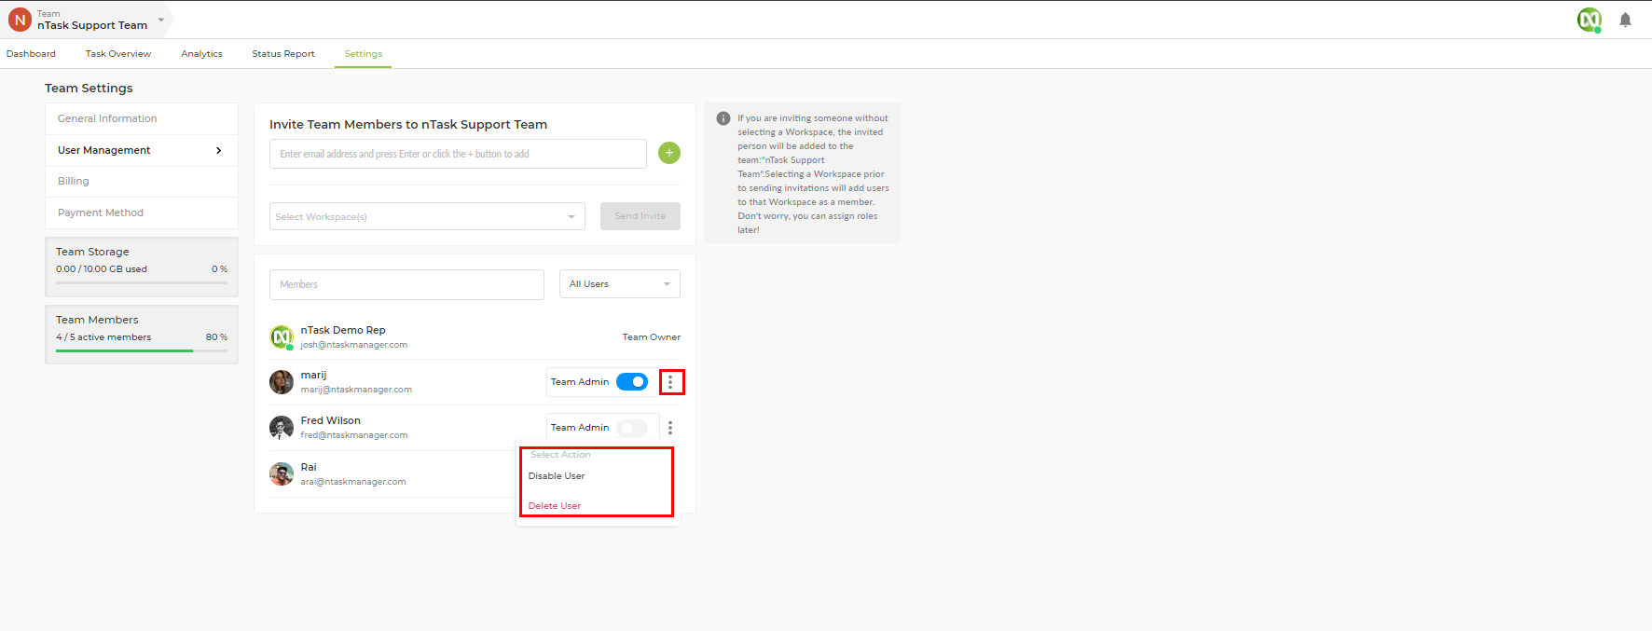Click the email address invite field

coord(458,154)
